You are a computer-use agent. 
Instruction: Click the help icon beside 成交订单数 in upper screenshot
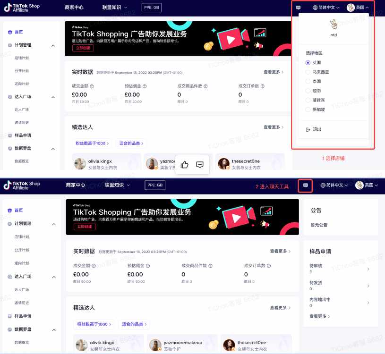[263, 86]
